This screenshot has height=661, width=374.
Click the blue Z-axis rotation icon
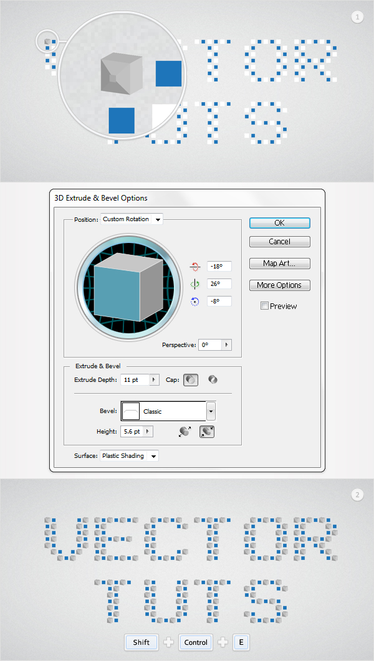(x=194, y=301)
